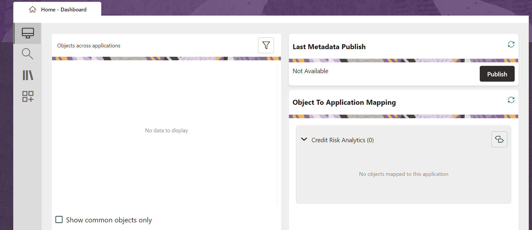Click the add-widget grid icon in the sidebar
This screenshot has width=532, height=230.
pos(28,96)
